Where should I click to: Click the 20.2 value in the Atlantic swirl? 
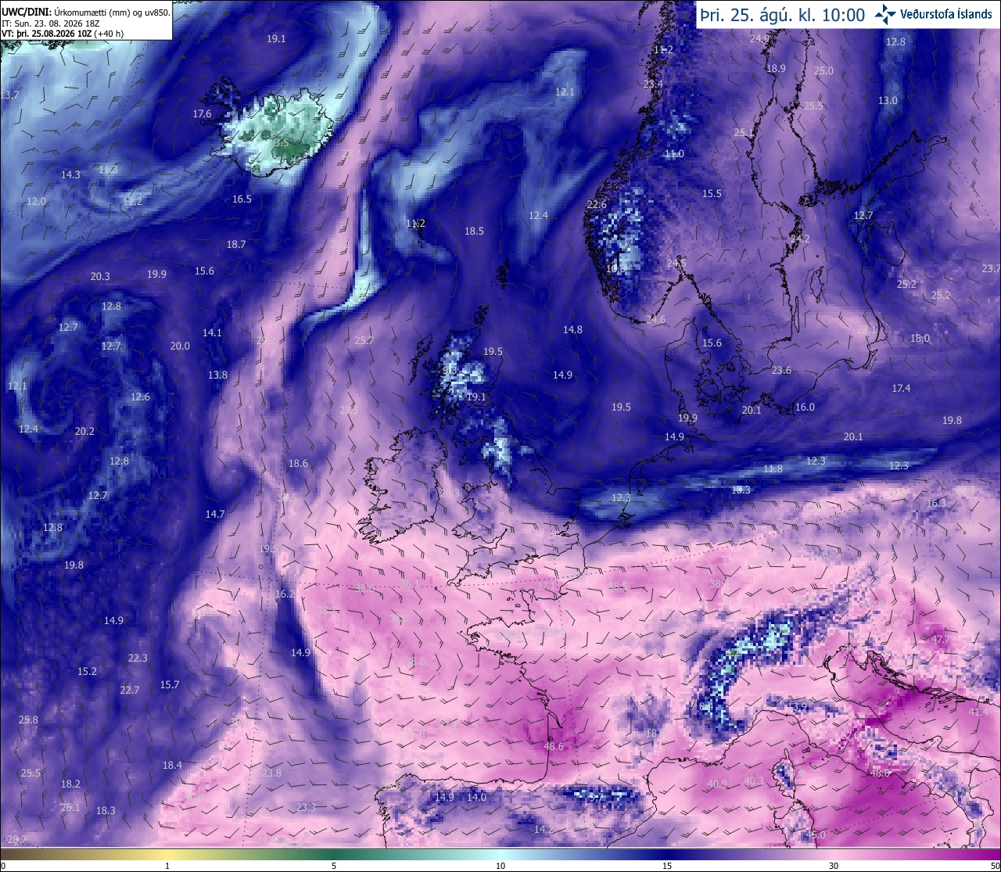pyautogui.click(x=84, y=431)
